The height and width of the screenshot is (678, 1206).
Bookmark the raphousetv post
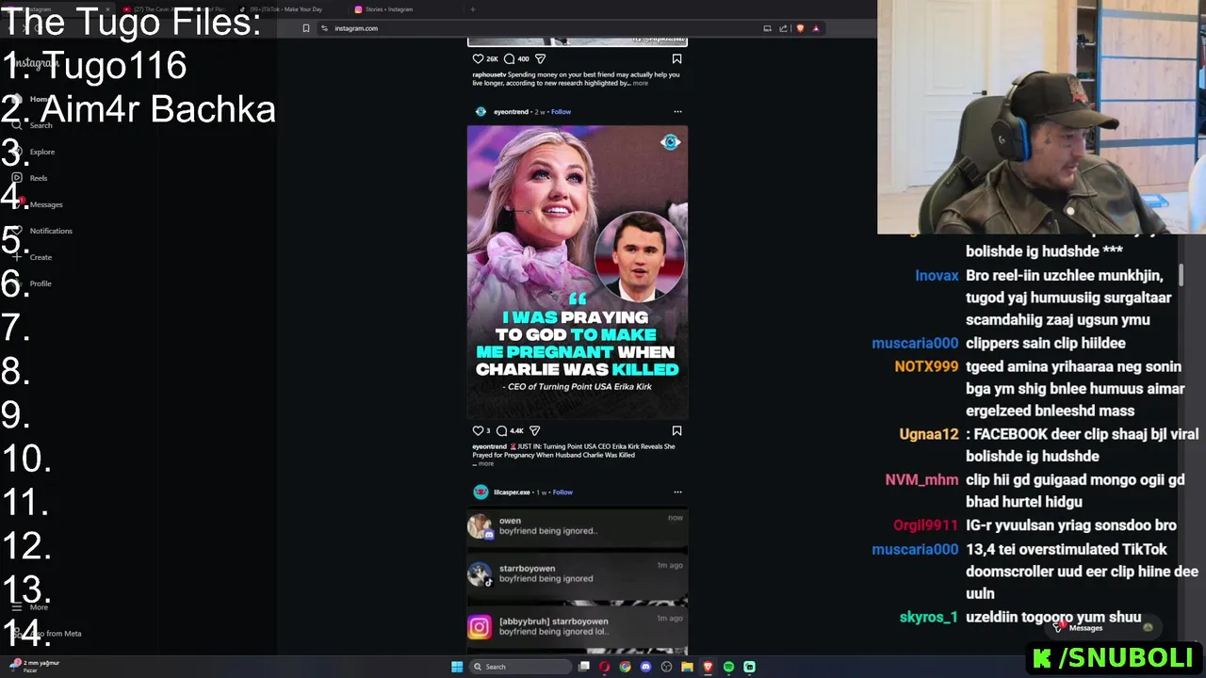[x=676, y=58]
